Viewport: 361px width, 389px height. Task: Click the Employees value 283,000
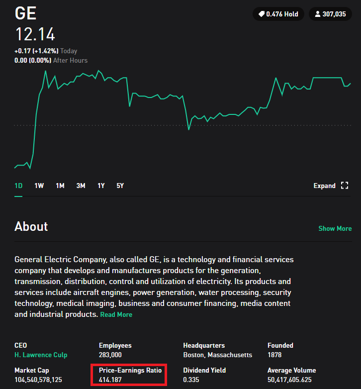pyautogui.click(x=110, y=355)
